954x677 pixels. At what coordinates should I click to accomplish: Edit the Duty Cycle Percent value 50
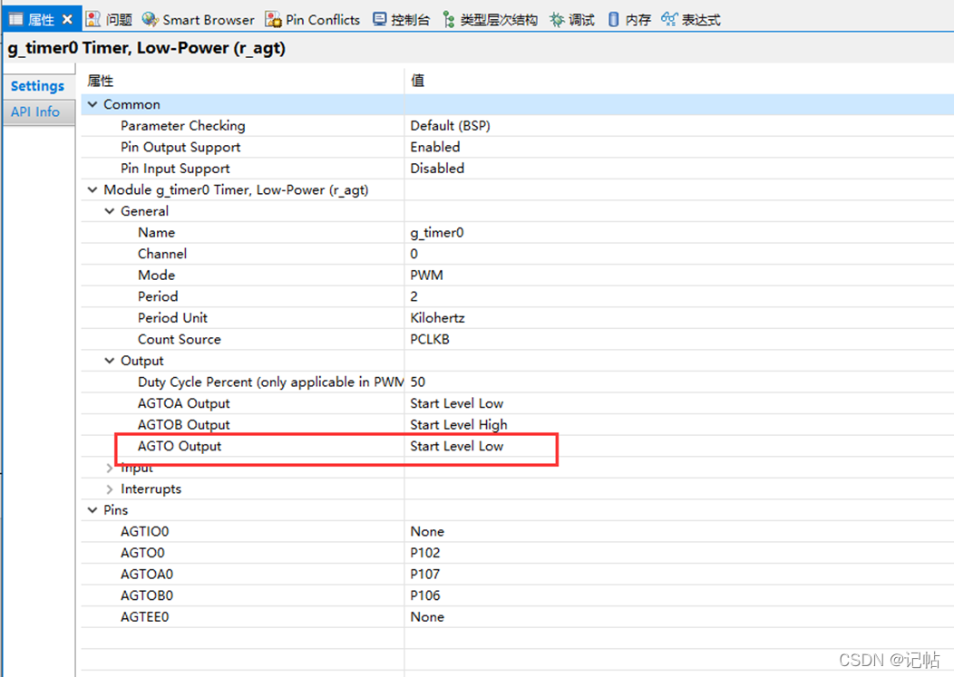[418, 382]
